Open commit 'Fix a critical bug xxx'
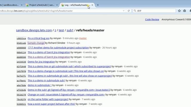This screenshot has height=107, width=191. point(38,38)
